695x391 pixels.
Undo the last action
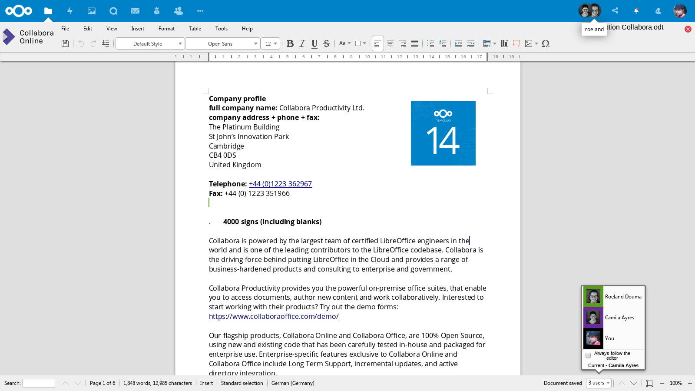(81, 43)
